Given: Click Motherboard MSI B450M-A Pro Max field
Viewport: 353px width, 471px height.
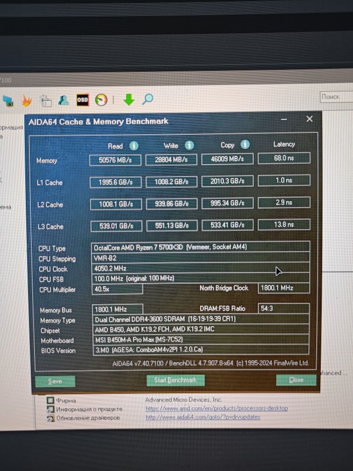Looking at the screenshot, I should pos(201,339).
